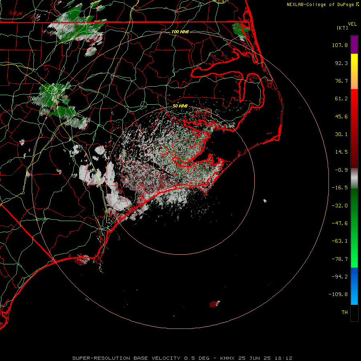Screen dimensions: 361x361
Task: Click the TH label under the scale
Action: click(x=345, y=312)
